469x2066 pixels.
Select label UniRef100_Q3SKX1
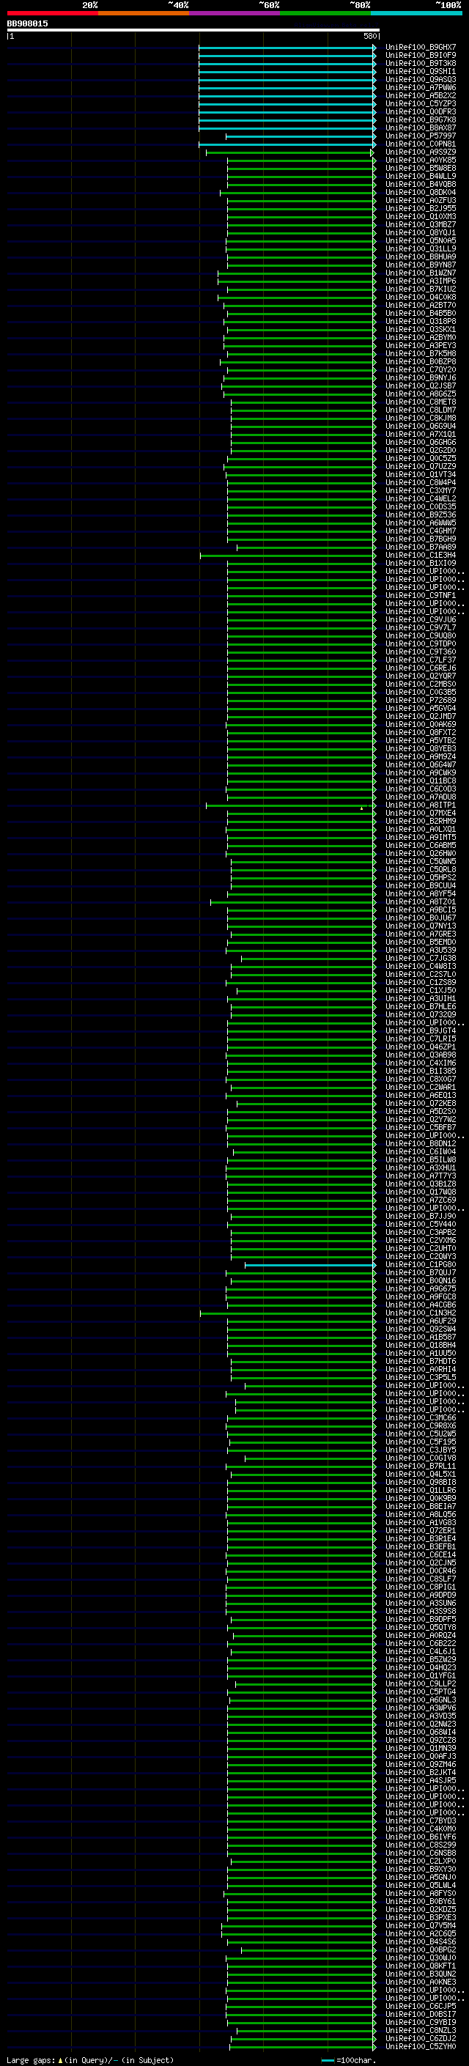click(x=421, y=330)
